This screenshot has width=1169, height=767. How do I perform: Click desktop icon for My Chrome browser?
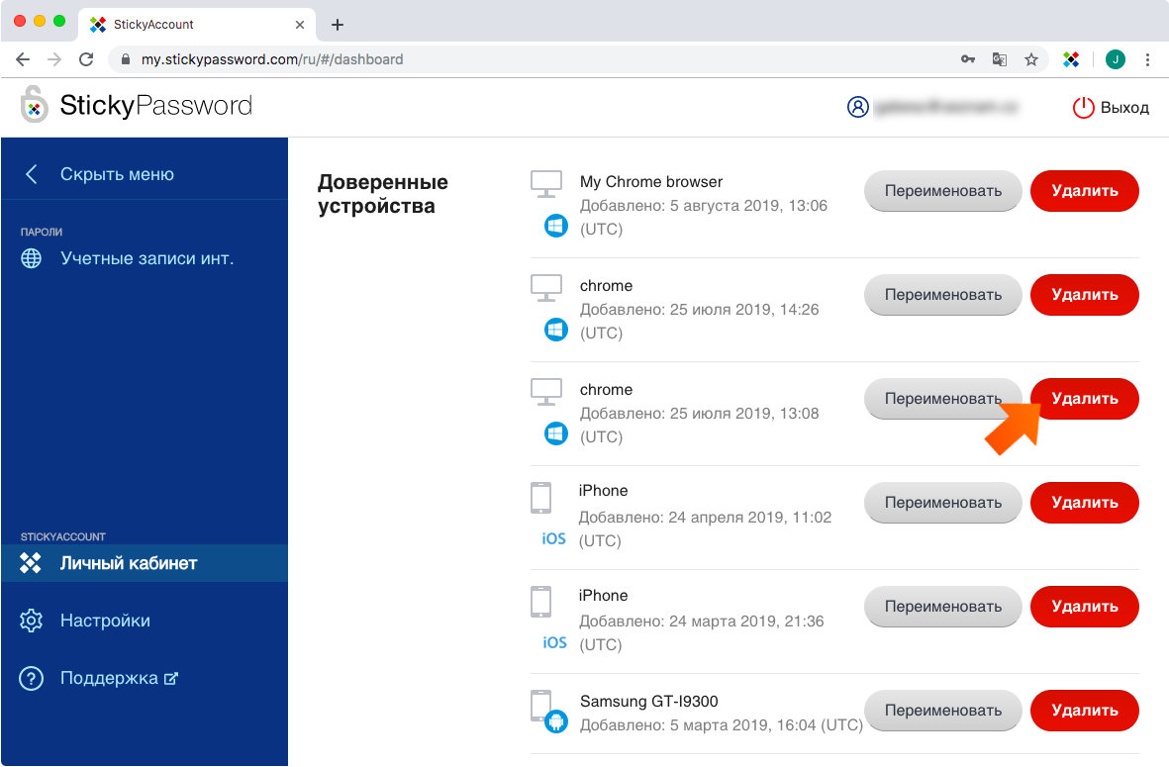(546, 184)
